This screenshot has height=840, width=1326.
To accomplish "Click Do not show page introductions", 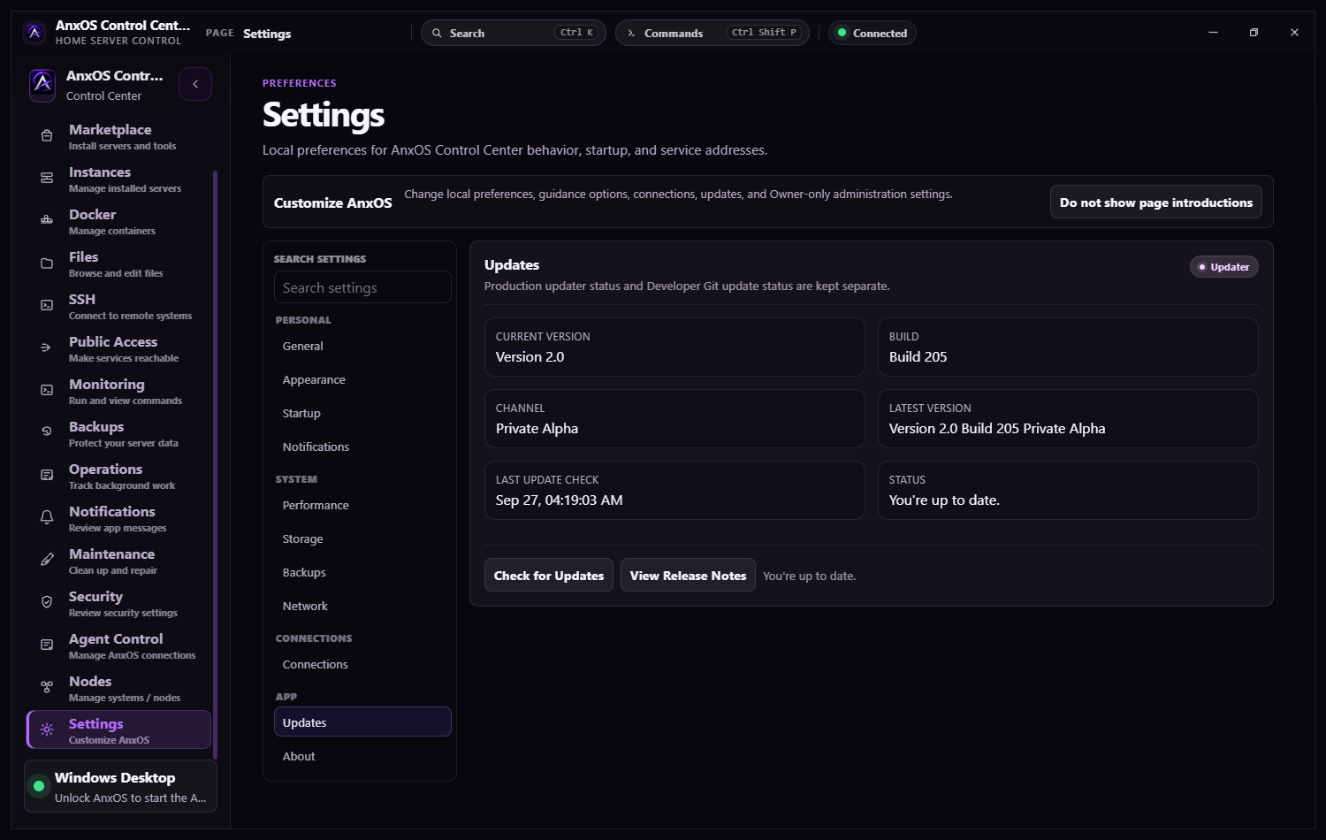I will [1156, 202].
